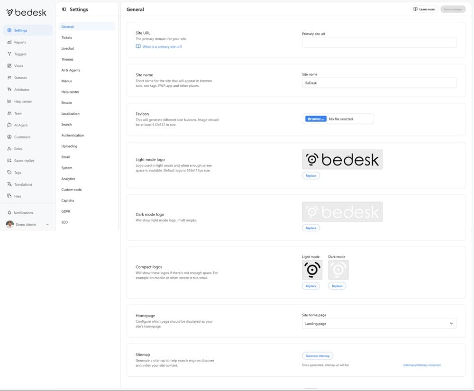This screenshot has height=391, width=474.
Task: Select the Tickets settings tab
Action: (67, 37)
